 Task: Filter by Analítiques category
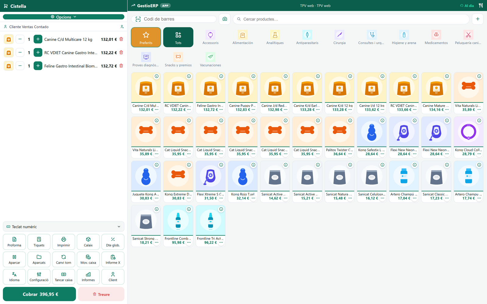click(275, 37)
